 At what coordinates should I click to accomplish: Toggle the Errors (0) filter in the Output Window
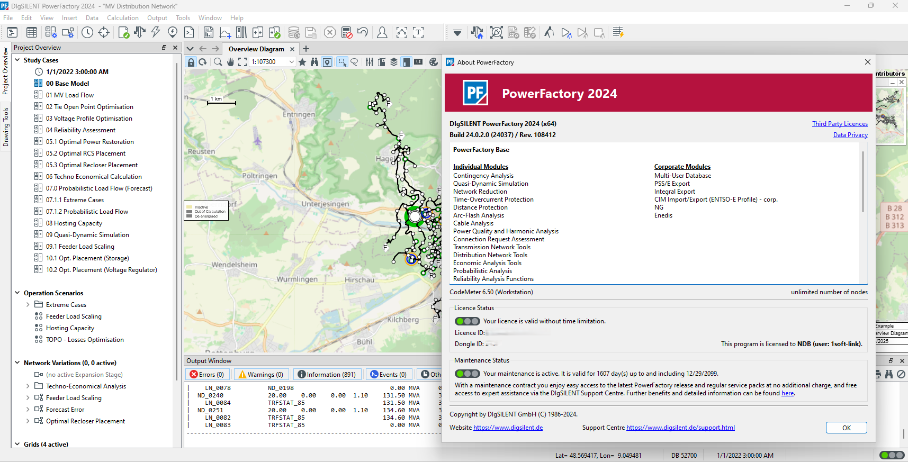tap(207, 374)
